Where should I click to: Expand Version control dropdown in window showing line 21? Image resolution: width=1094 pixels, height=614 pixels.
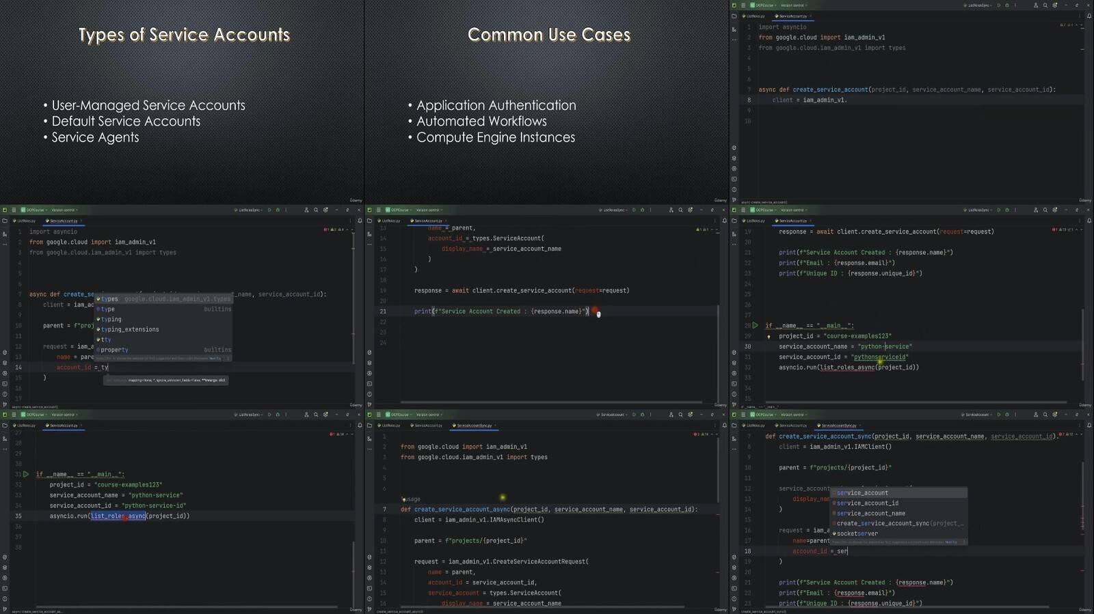(429, 210)
